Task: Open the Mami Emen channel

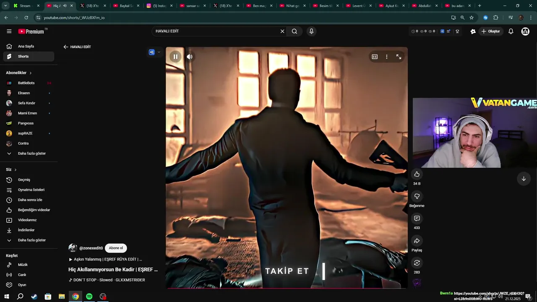Action: 29,113
